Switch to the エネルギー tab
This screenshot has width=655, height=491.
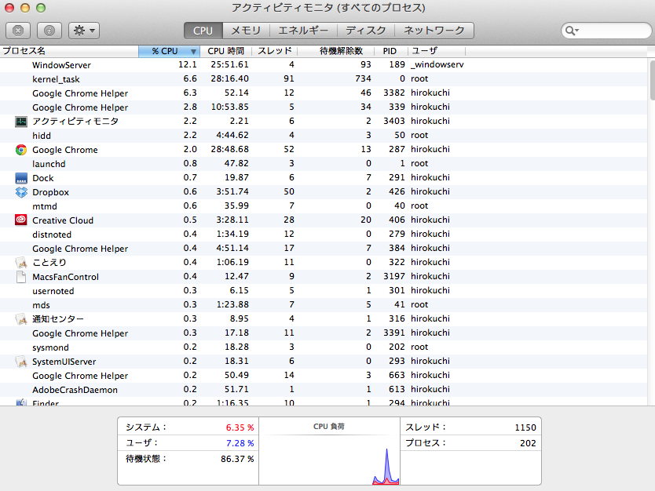(303, 31)
